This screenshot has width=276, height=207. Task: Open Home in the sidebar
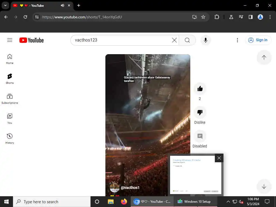click(10, 59)
